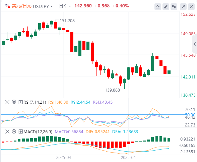
Task: Click the 152.623 price axis label
Action: [188, 14]
